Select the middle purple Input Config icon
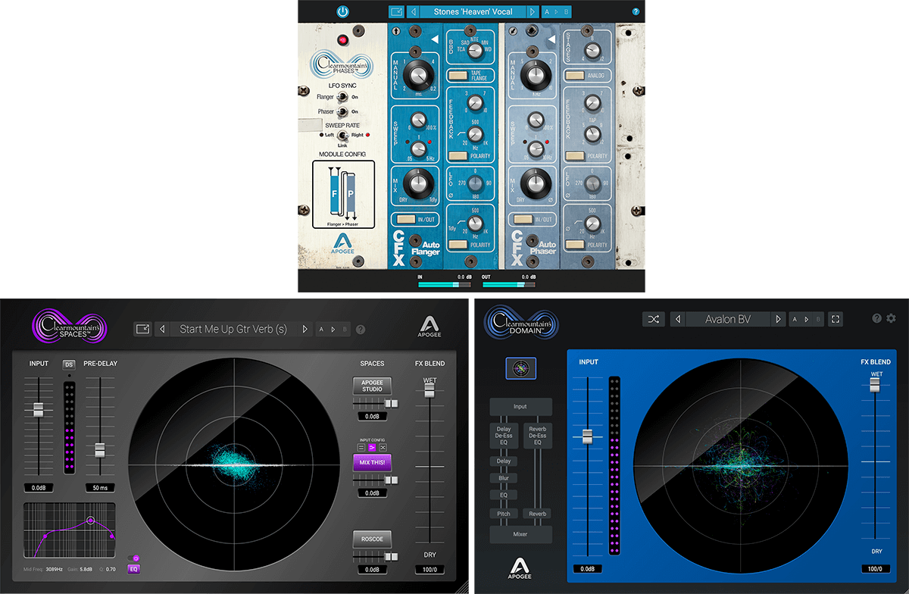This screenshot has width=909, height=594. (372, 449)
